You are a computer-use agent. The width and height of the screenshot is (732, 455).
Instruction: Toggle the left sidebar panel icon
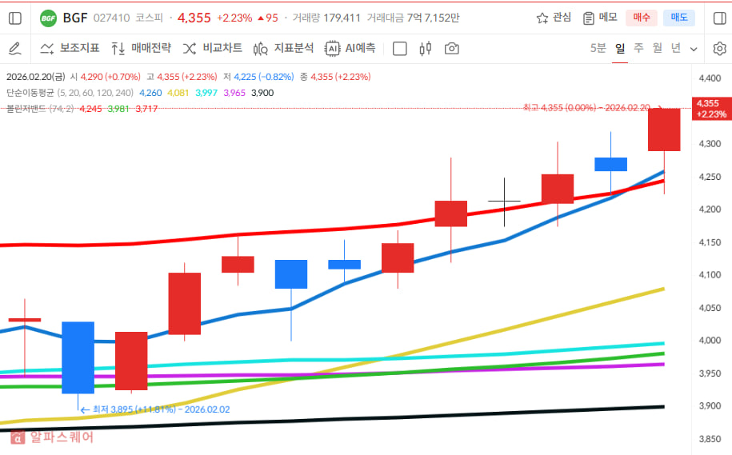(14, 18)
